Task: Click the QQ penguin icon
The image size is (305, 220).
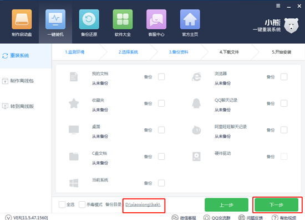Action: coord(196,103)
